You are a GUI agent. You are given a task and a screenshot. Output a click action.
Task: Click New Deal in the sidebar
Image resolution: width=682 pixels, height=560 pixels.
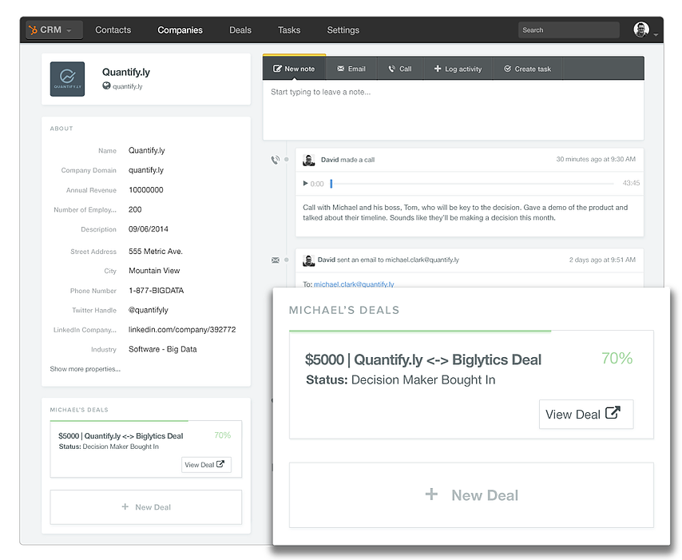(146, 507)
